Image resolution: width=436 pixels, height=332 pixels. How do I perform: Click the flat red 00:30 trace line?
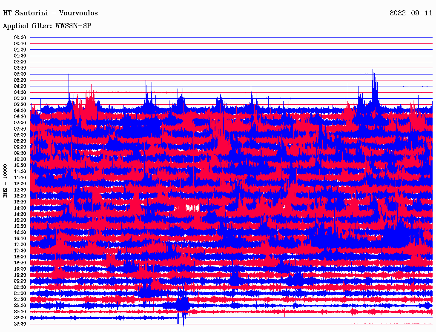click(230, 43)
